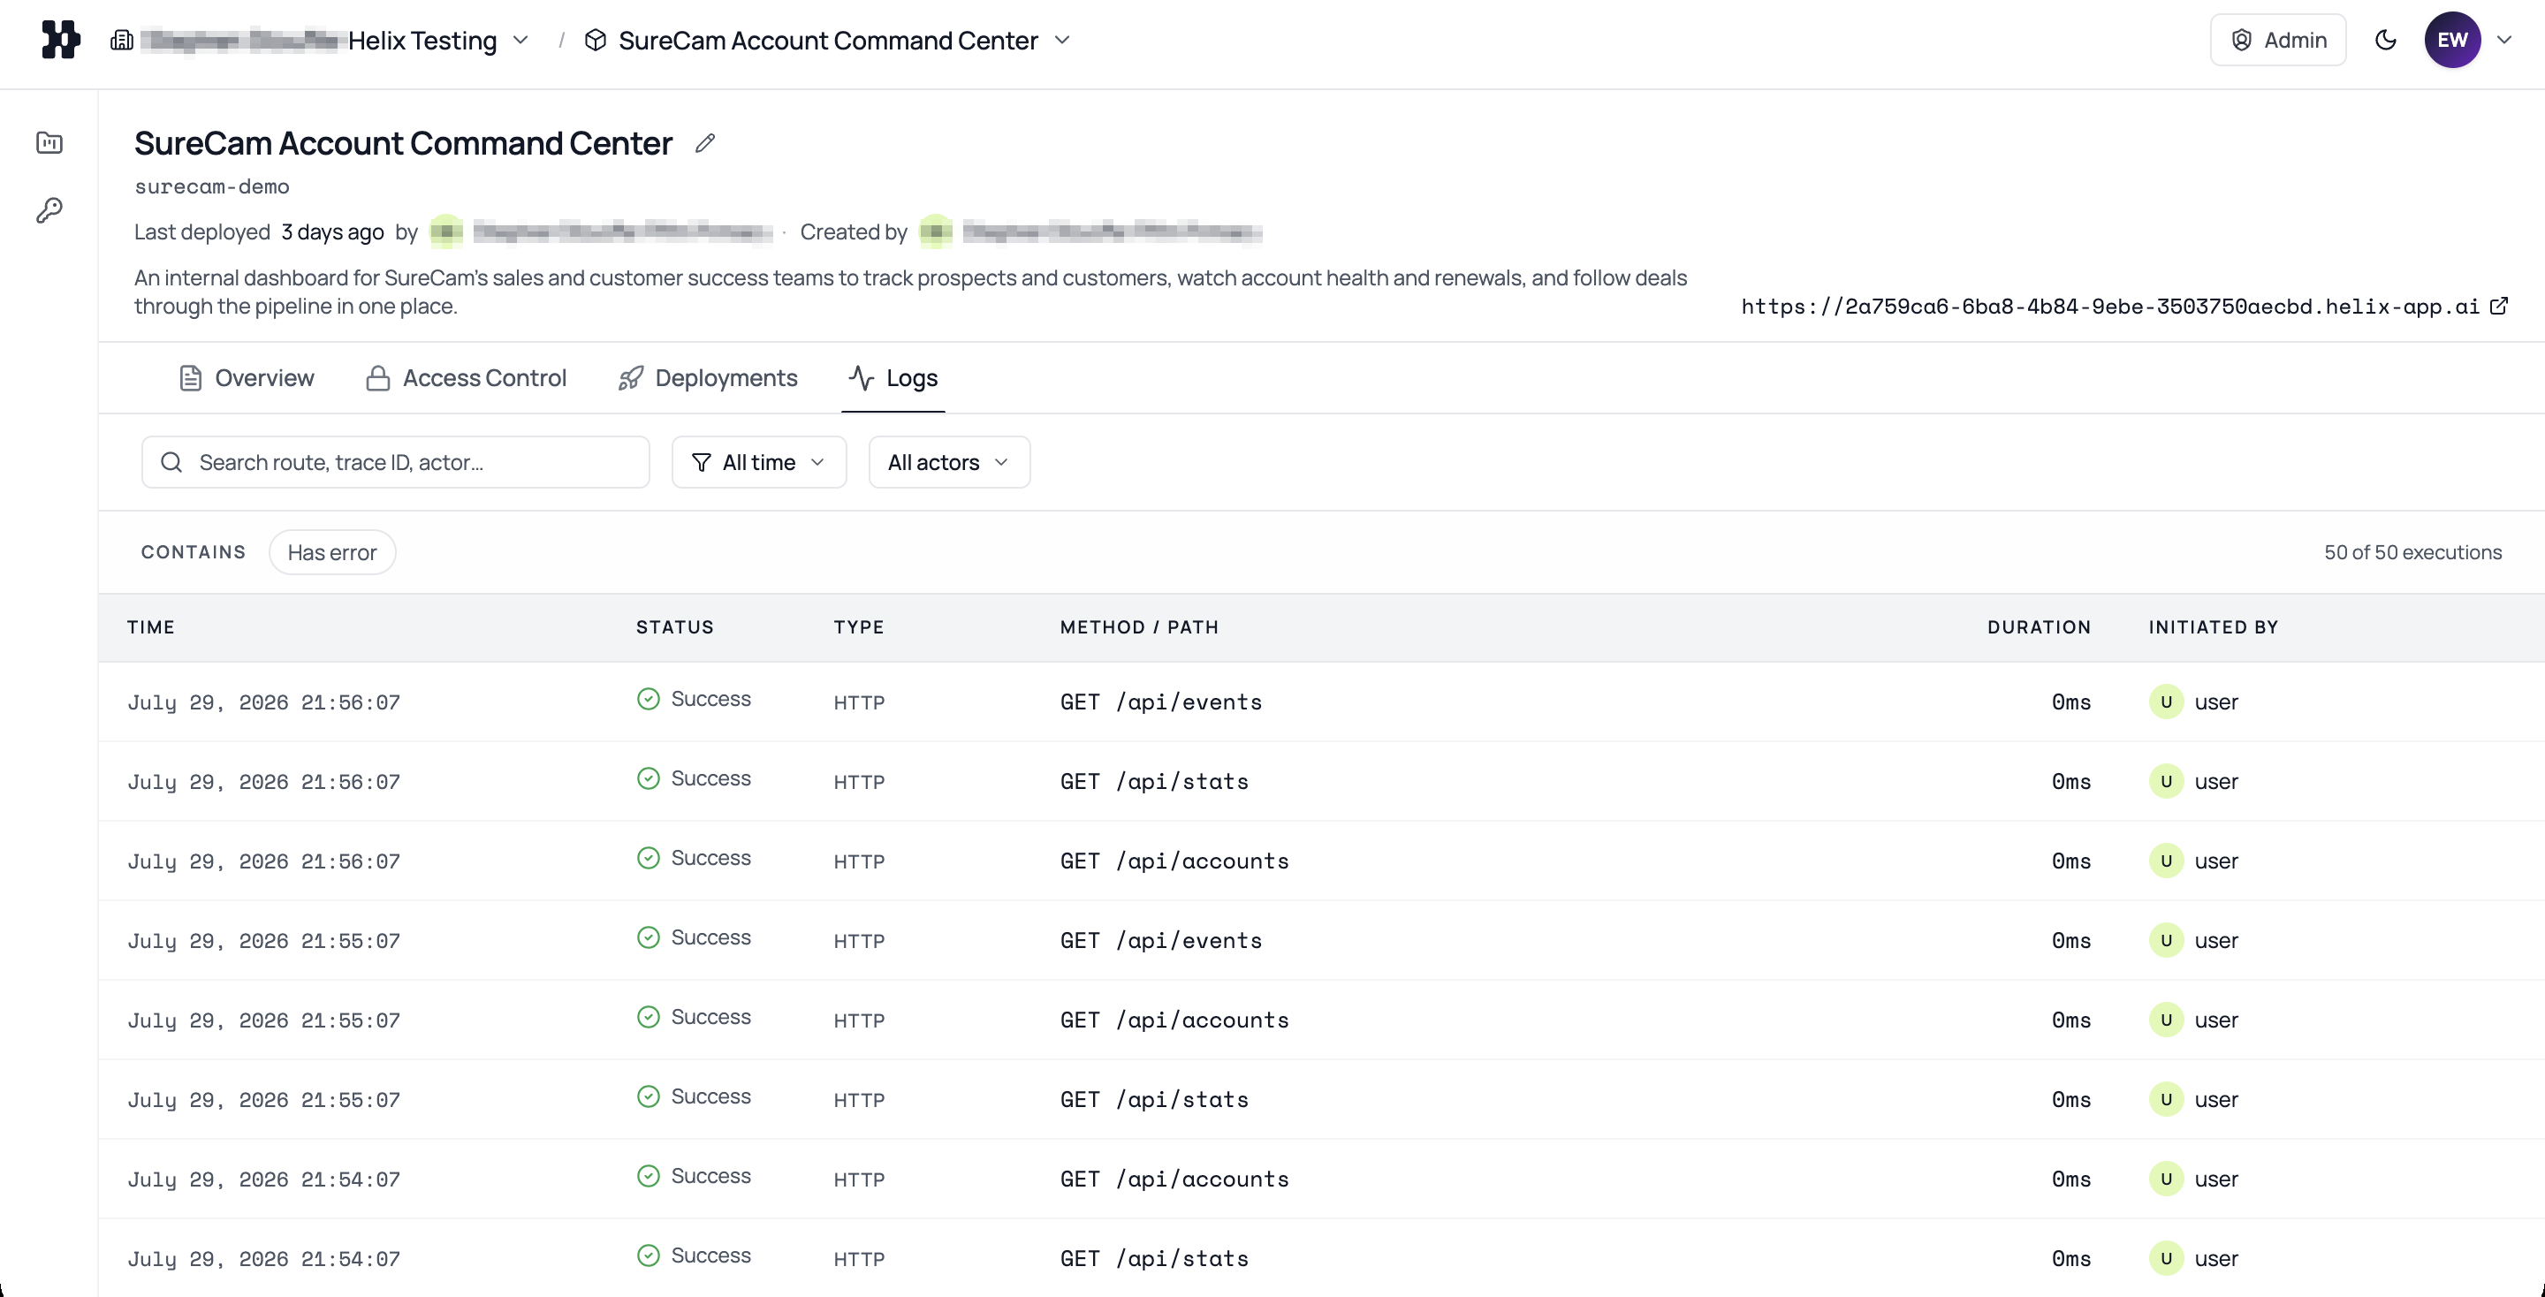Open the 21:54:07 GET /api/stats row
Screen dimensions: 2545x1297
[1321, 1258]
